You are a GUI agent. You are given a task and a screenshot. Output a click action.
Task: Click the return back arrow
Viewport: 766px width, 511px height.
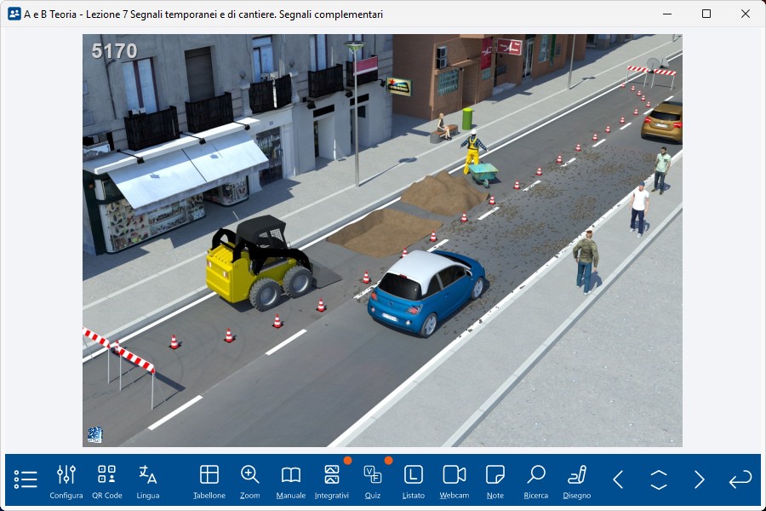coord(740,479)
